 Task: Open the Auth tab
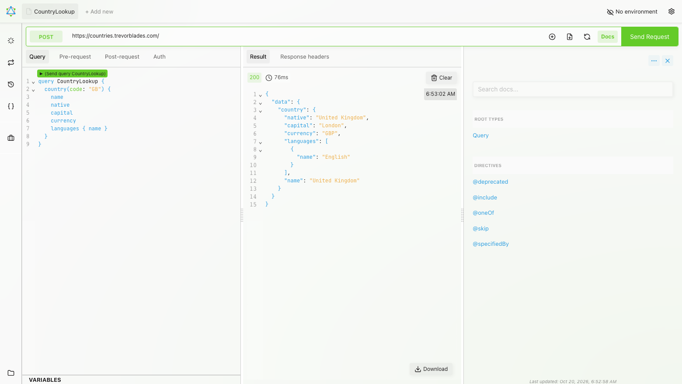click(x=160, y=57)
